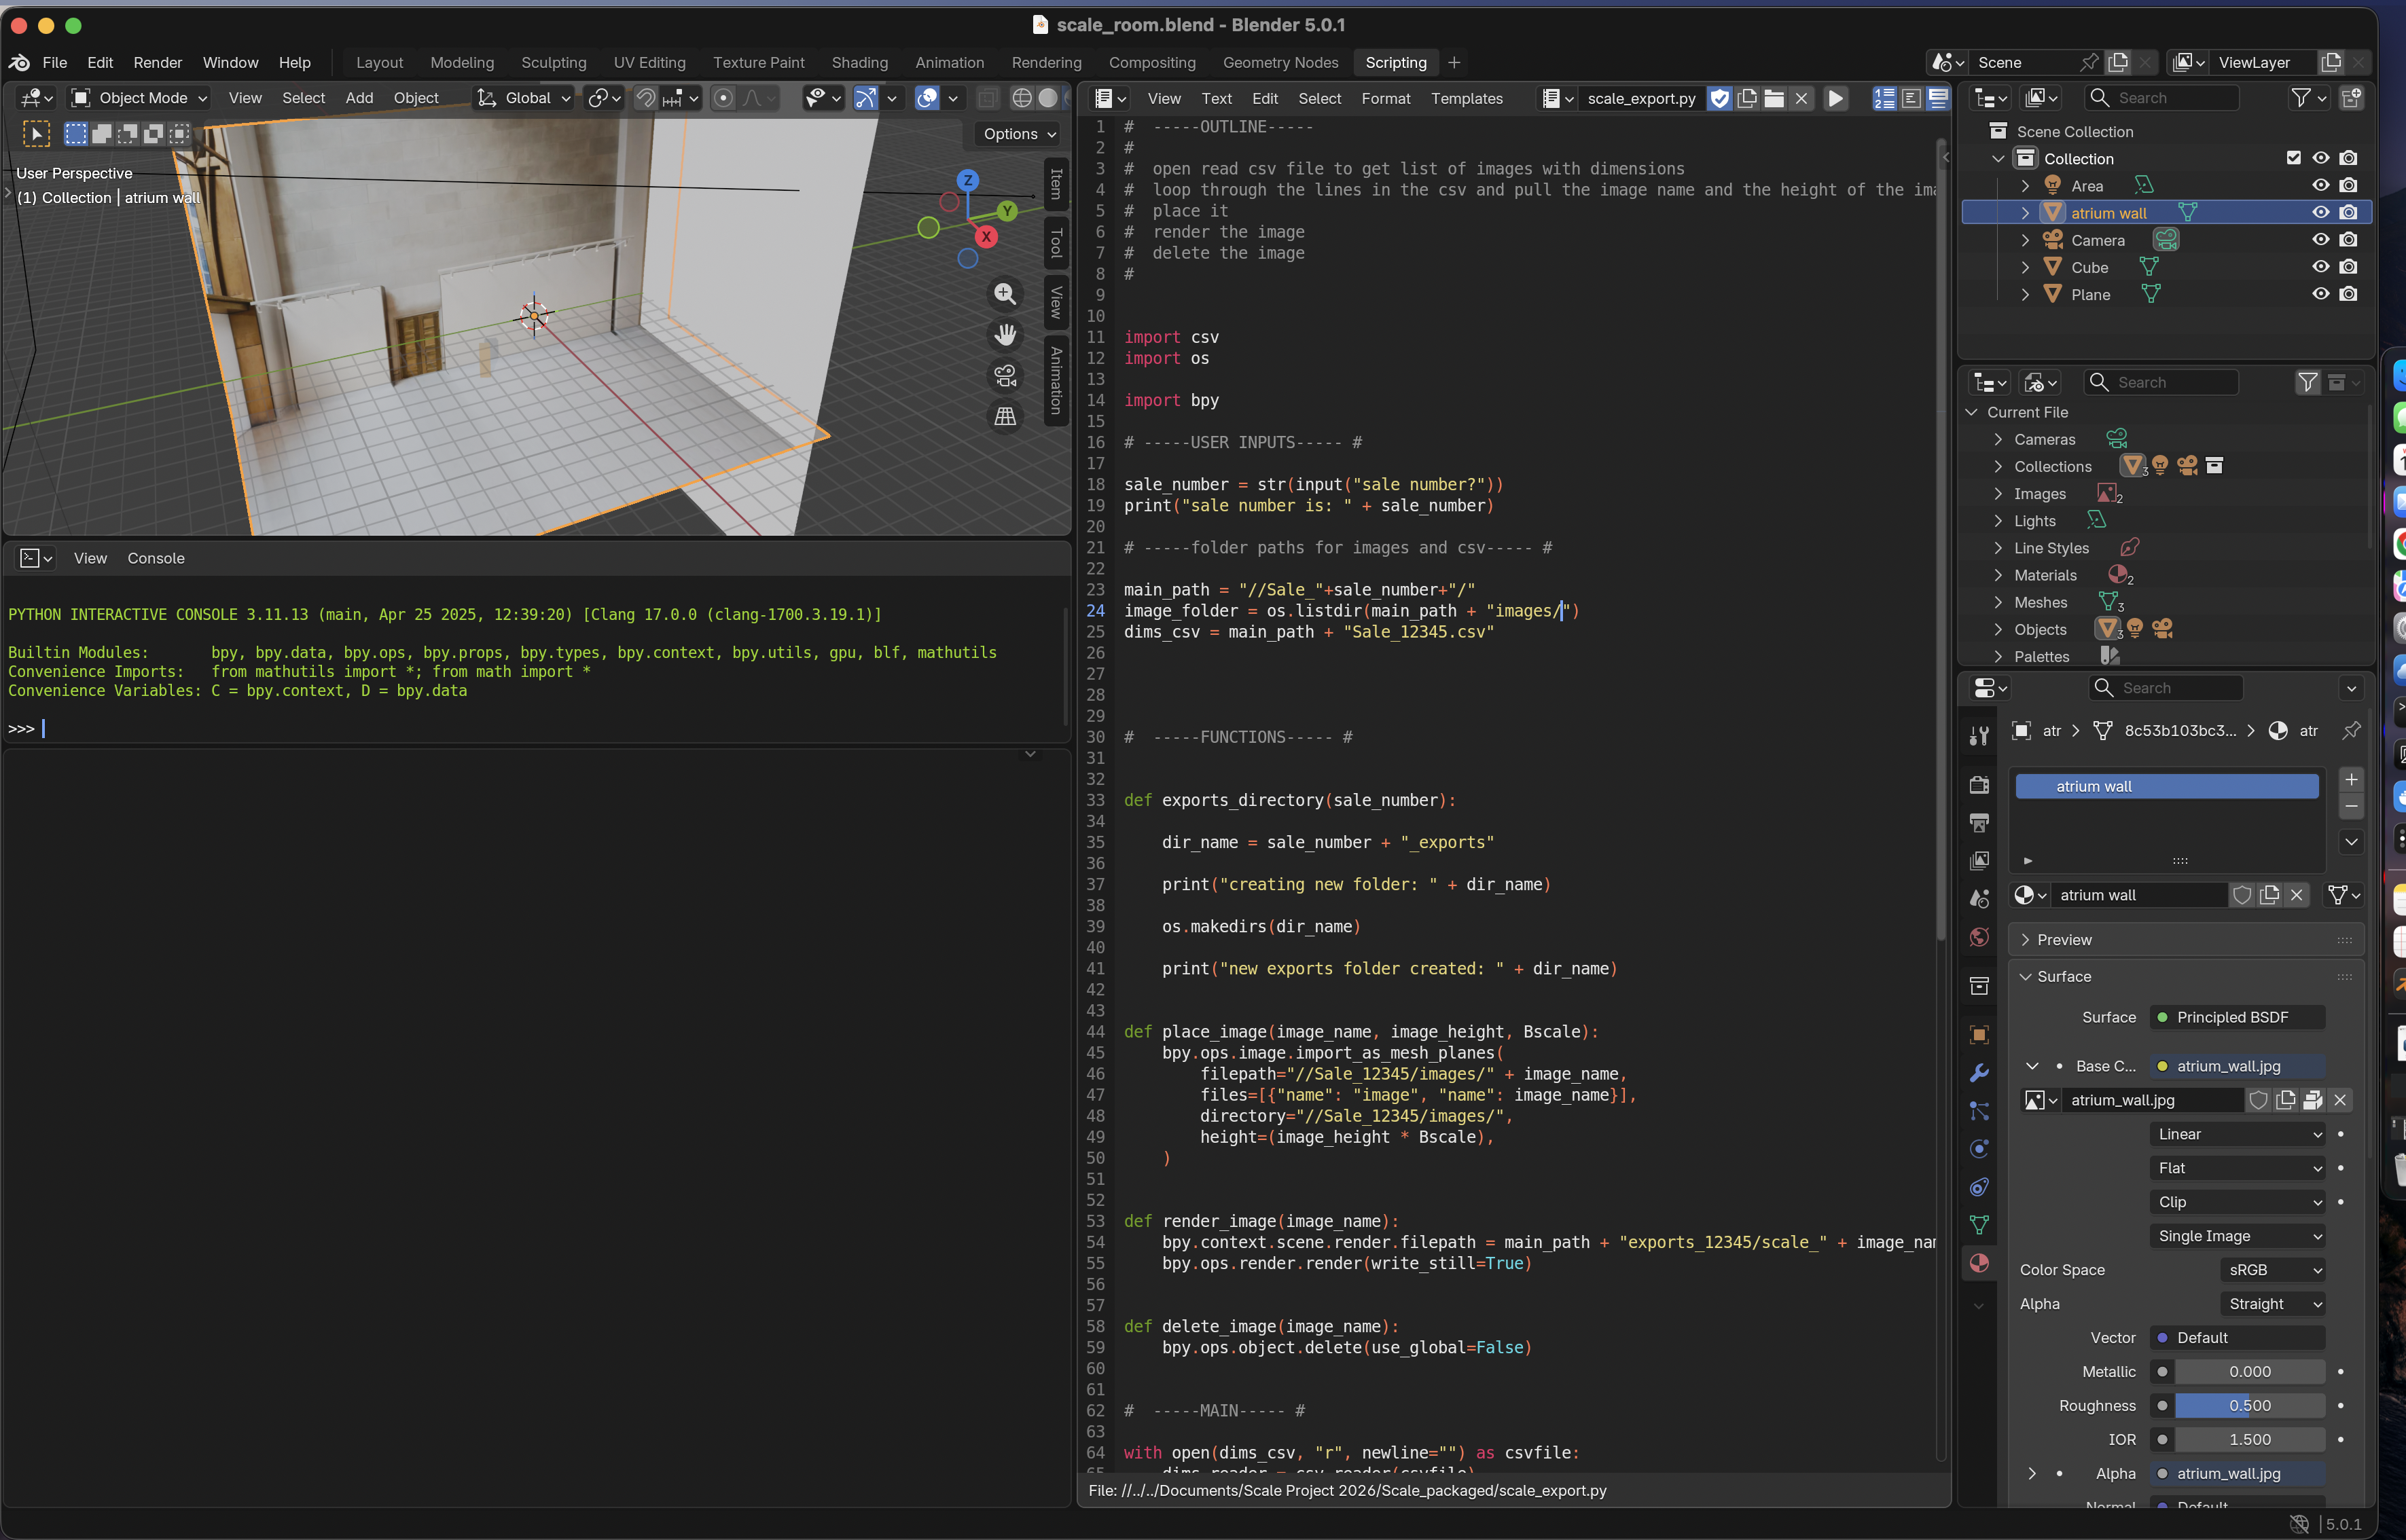2406x1540 pixels.
Task: Toggle fake user shield for scale_export.py
Action: point(1720,98)
